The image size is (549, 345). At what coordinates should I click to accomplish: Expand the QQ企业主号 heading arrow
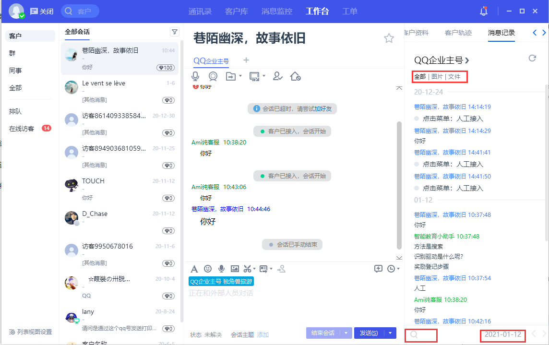pos(467,60)
